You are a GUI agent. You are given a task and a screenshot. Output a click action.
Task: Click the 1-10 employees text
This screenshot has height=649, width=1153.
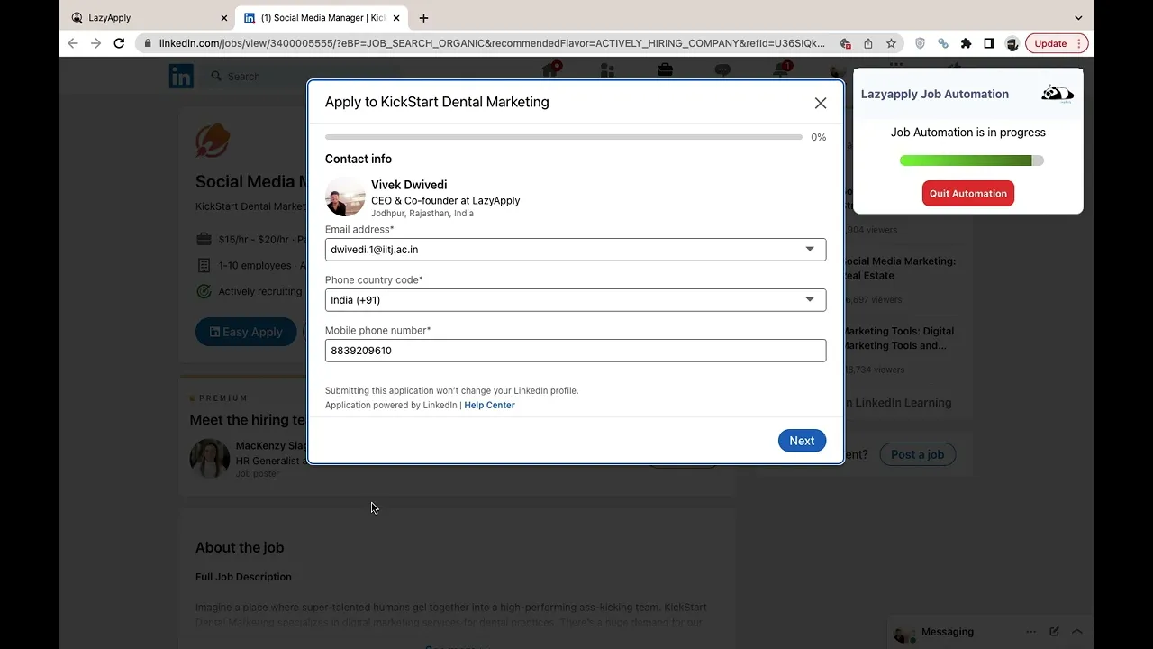(x=255, y=266)
